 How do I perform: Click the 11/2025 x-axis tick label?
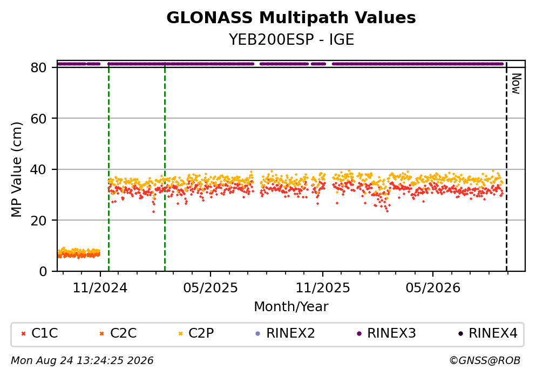(x=323, y=288)
